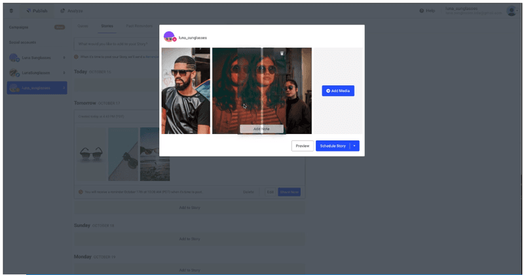Open the black sunglasses story thumbnail

point(91,154)
